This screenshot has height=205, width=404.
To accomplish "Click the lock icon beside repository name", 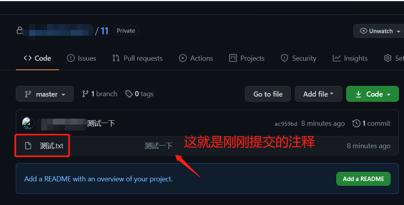I will click(x=19, y=30).
